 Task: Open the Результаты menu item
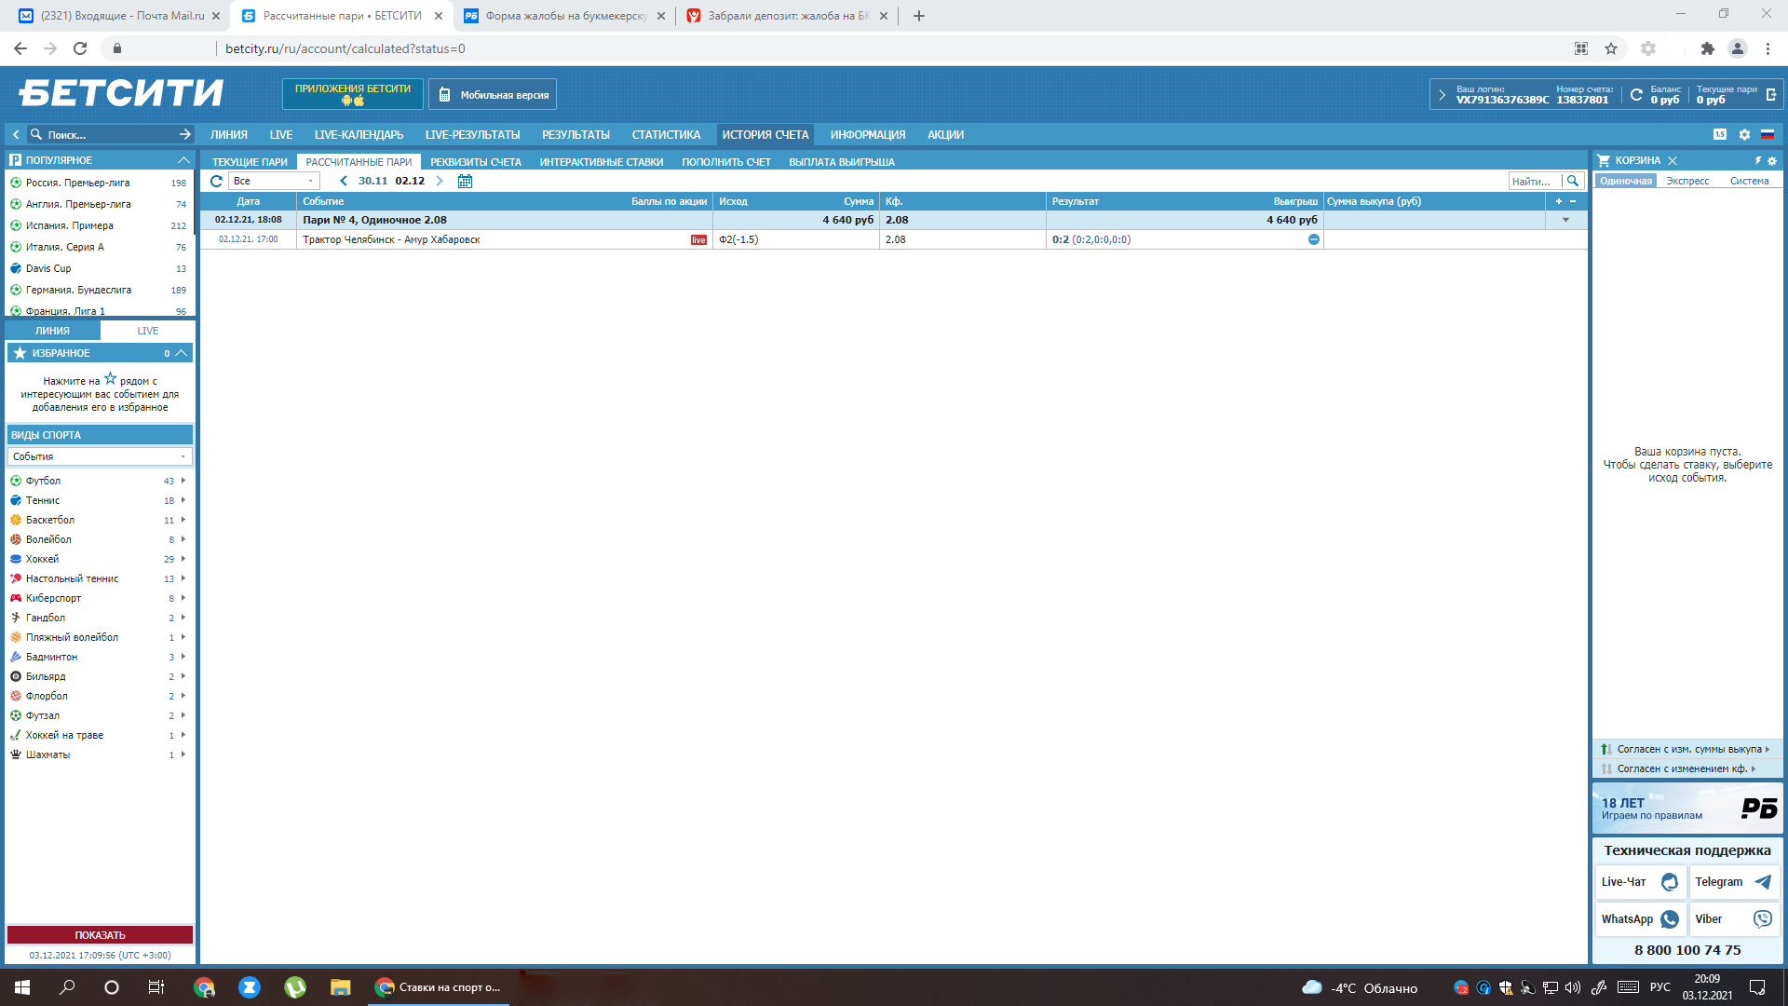tap(576, 135)
